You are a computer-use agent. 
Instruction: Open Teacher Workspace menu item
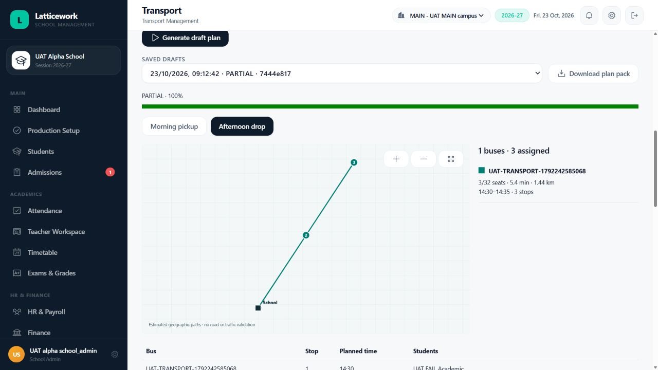64,231
